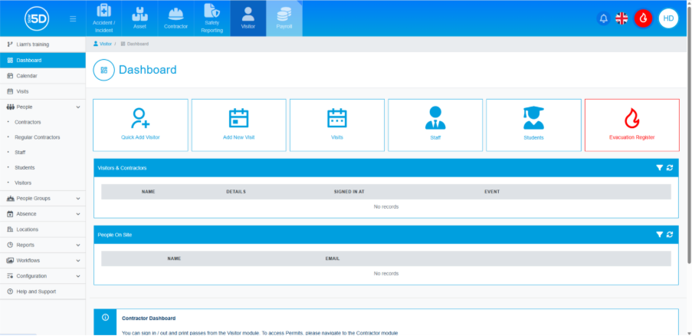Click the Visitor breadcrumb link
This screenshot has width=692, height=336.
[105, 44]
